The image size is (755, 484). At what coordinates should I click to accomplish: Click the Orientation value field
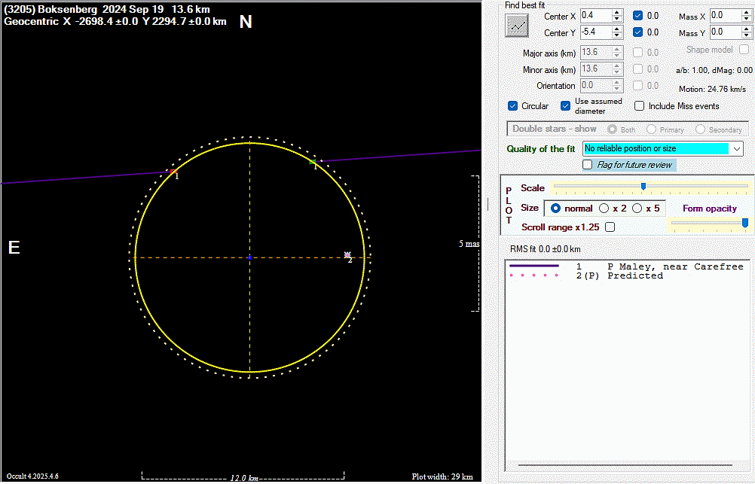pos(595,86)
